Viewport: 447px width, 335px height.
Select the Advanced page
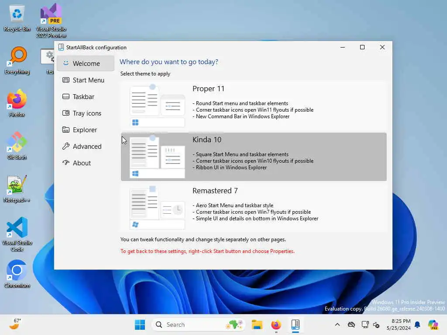click(x=86, y=146)
